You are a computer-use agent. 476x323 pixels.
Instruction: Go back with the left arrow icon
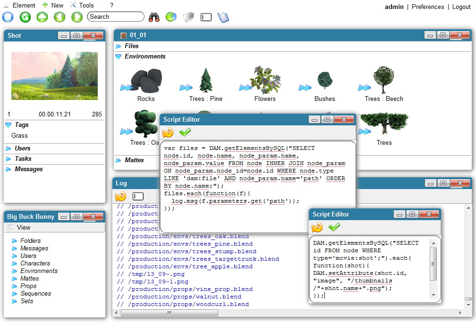[59, 17]
